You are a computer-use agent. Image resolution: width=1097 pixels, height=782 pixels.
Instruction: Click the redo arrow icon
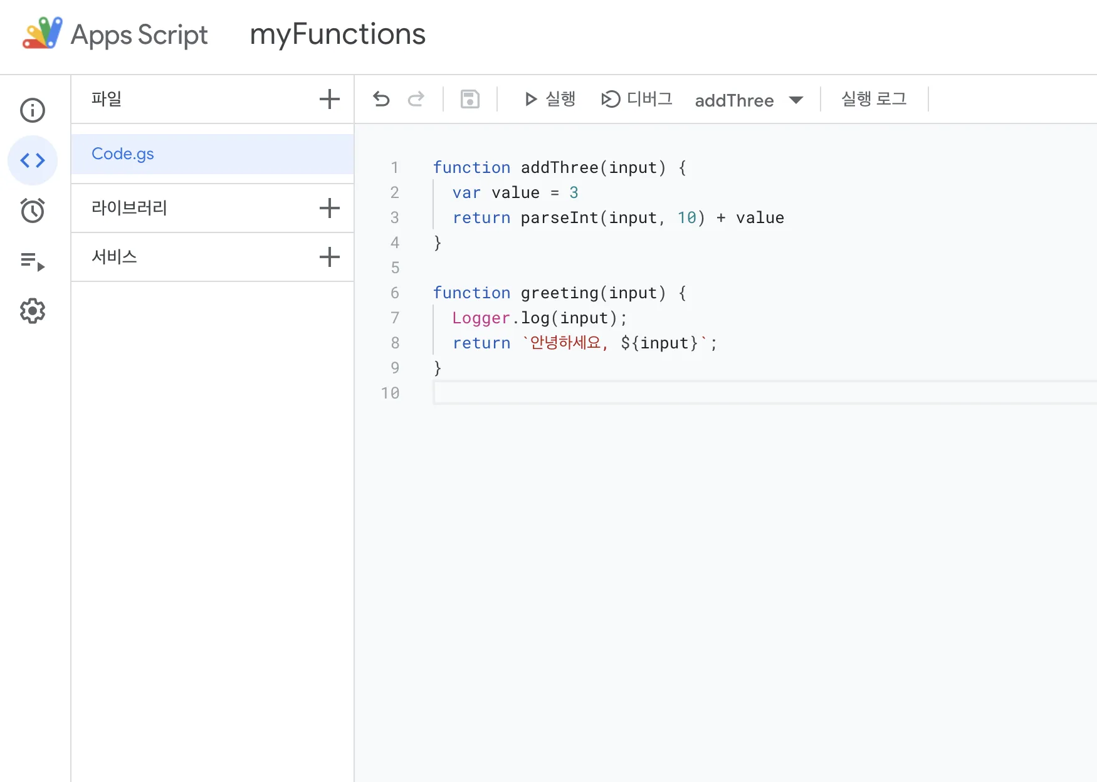416,99
